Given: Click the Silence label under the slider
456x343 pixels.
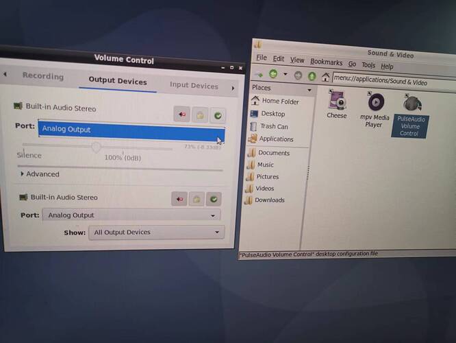Looking at the screenshot, I should (29, 155).
